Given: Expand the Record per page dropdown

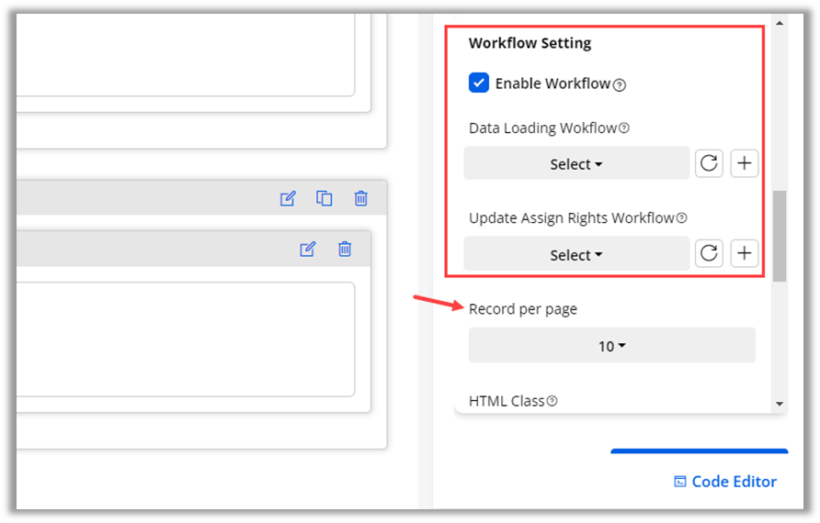Looking at the screenshot, I should pos(612,346).
